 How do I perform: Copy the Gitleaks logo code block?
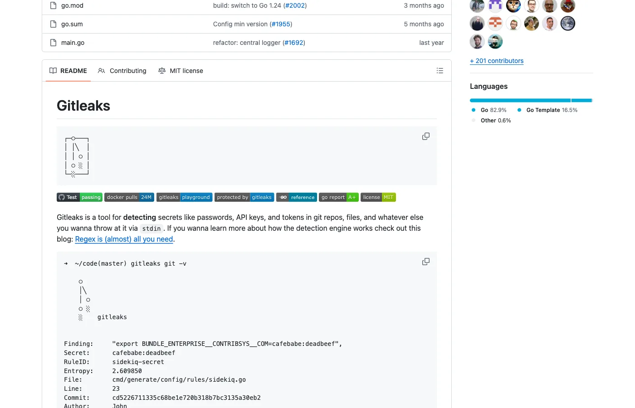click(425, 136)
